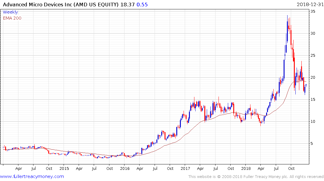This screenshot has width=324, height=181.
Task: Click the 2015 year label on time axis
Action: tap(64, 168)
